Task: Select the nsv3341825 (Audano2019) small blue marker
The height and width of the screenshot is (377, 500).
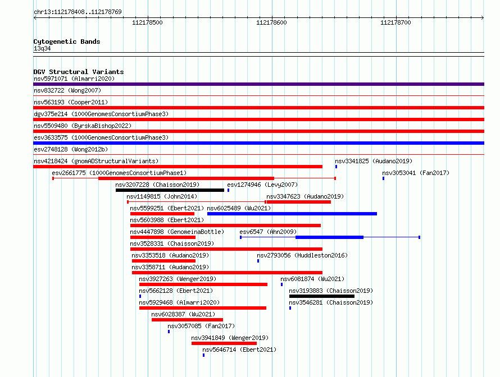Action: (336, 167)
